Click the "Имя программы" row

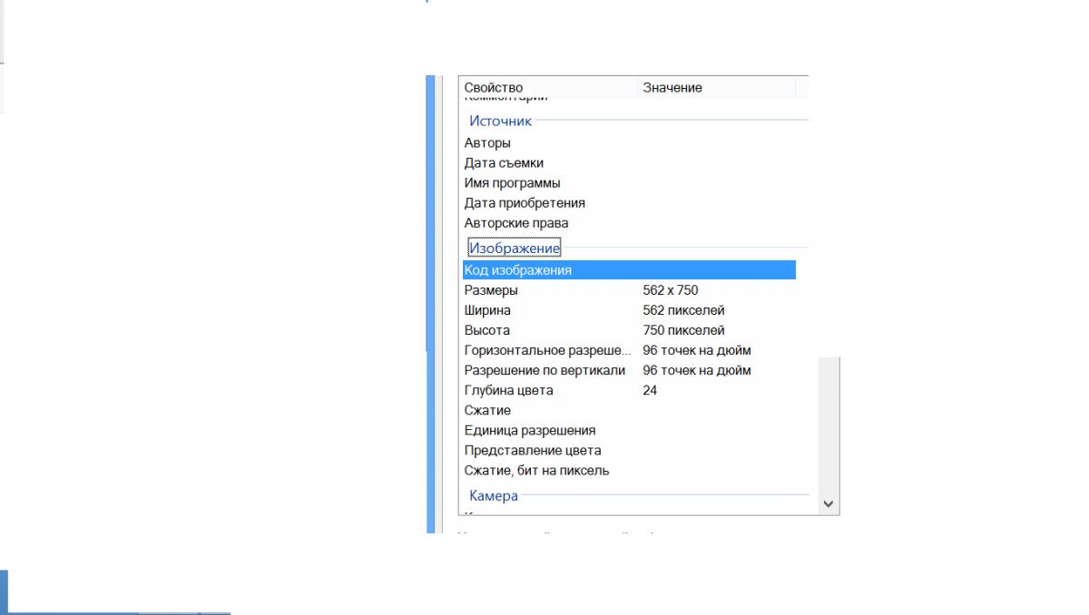512,183
